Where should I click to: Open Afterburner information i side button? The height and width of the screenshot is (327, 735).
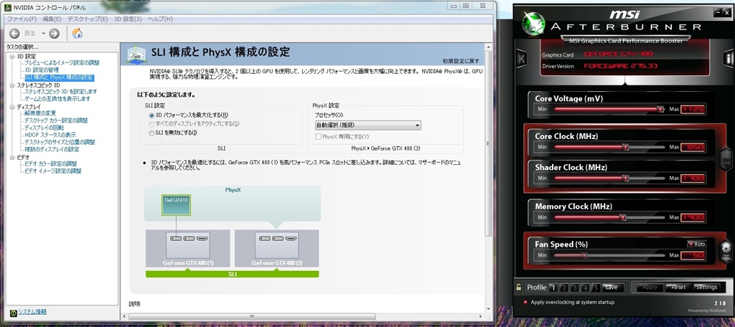(729, 59)
